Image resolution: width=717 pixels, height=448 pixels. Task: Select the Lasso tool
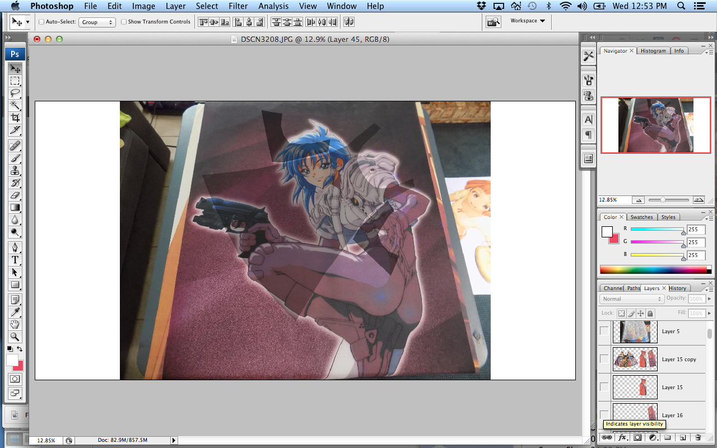(15, 93)
